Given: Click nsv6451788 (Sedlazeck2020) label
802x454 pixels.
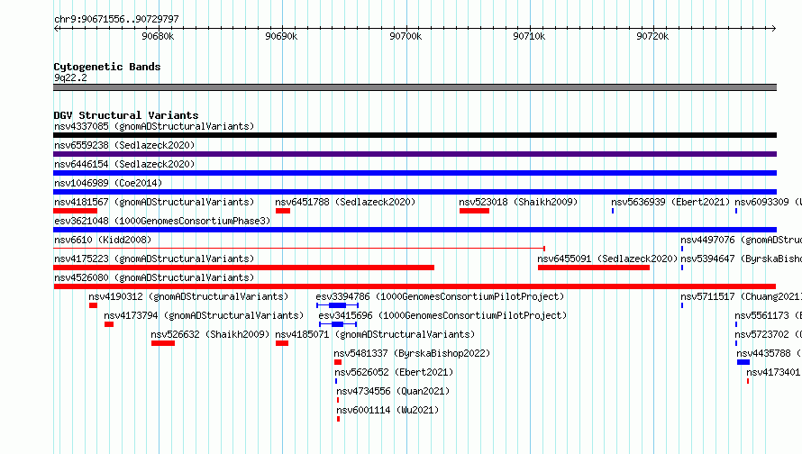Looking at the screenshot, I should pos(345,202).
